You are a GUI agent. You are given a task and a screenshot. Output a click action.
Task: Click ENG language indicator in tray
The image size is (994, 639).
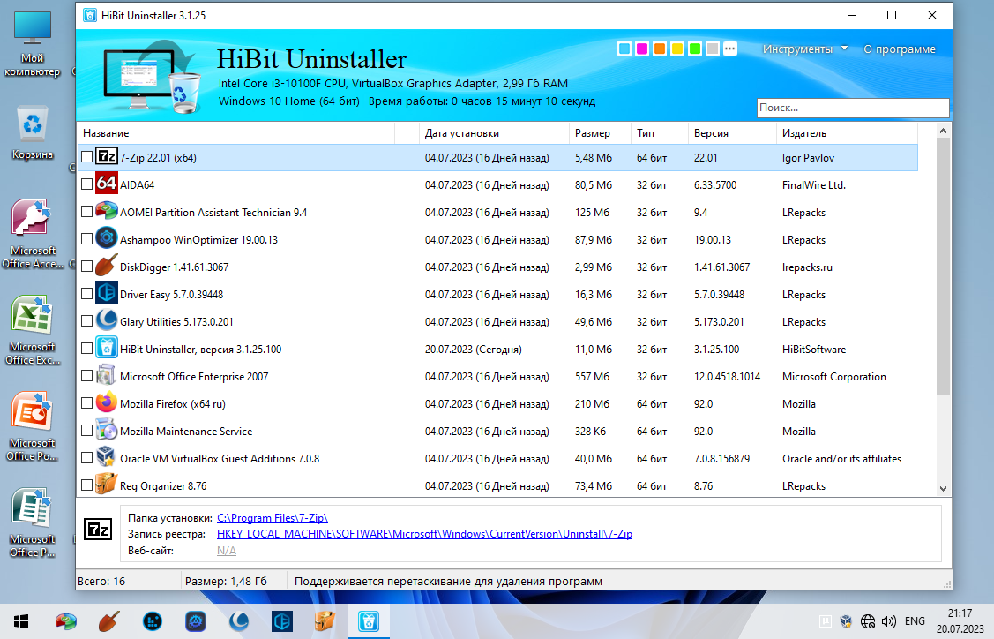pyautogui.click(x=915, y=621)
